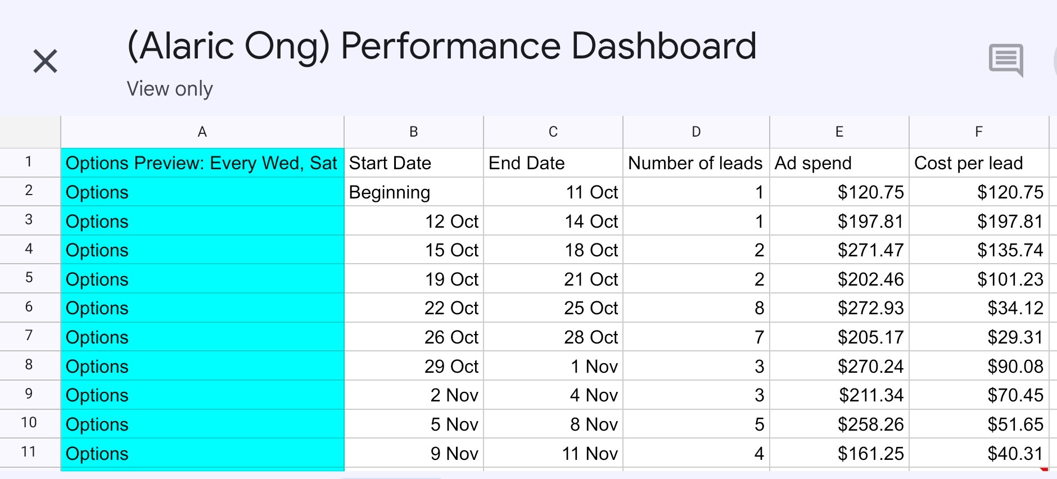The height and width of the screenshot is (479, 1057).
Task: Select the 'Cost per lead' header cell
Action: point(979,163)
